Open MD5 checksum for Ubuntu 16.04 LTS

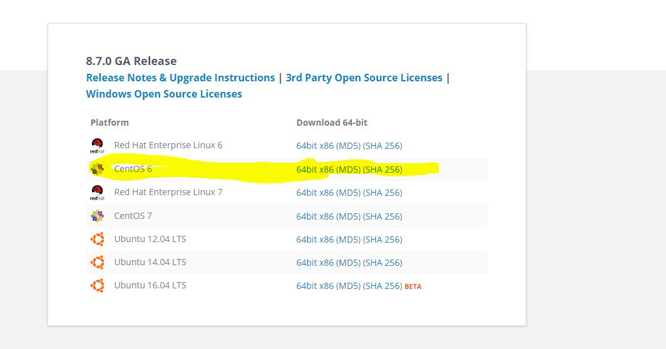coord(348,286)
